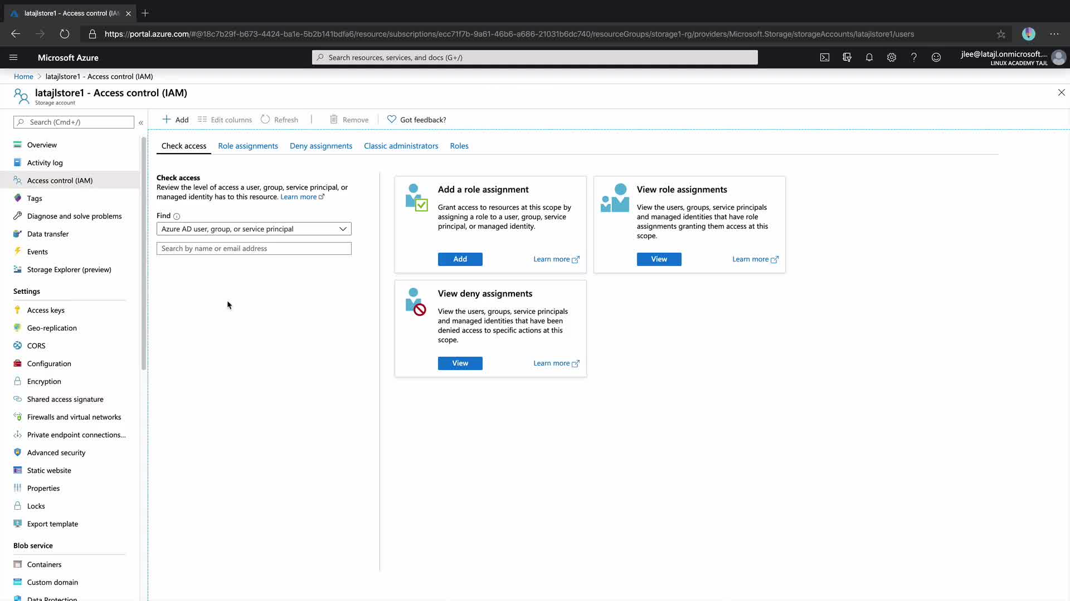Open the notifications bell icon
This screenshot has height=601, width=1070.
(x=869, y=57)
